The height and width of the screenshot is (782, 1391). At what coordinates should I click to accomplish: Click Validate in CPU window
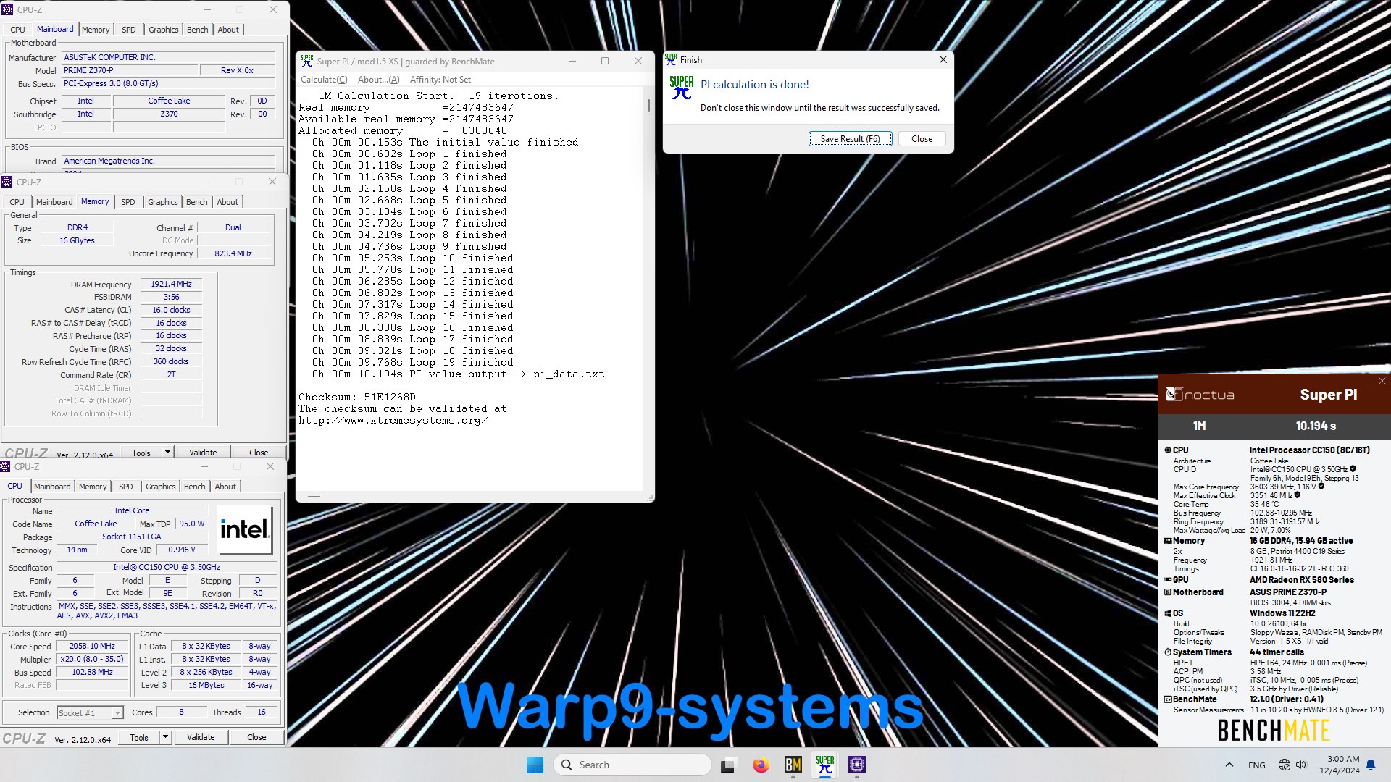201,737
